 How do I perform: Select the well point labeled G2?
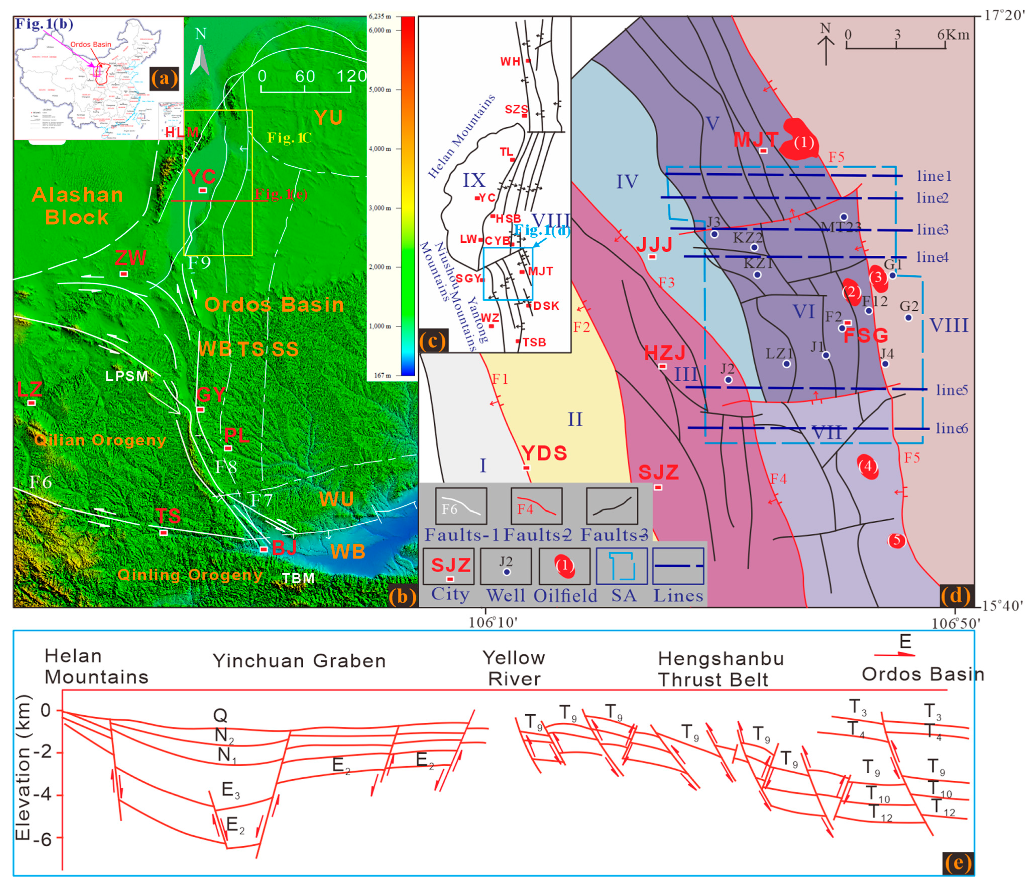(908, 317)
